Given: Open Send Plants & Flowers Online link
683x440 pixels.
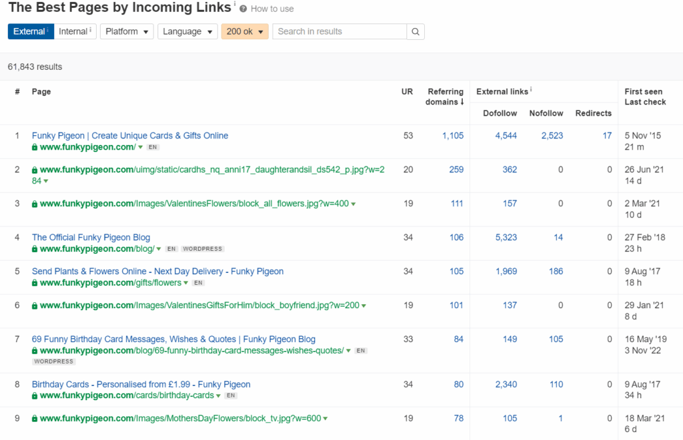Looking at the screenshot, I should [x=157, y=272].
